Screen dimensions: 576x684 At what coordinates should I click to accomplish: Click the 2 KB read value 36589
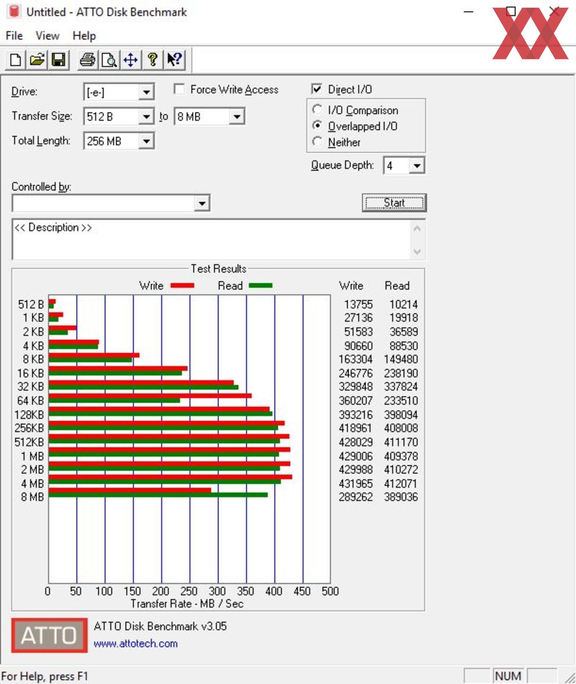pos(404,331)
